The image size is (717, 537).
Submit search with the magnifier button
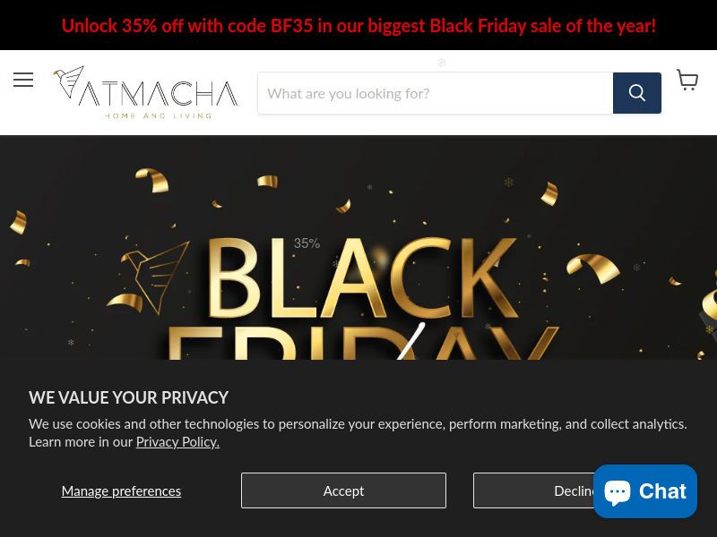637,93
